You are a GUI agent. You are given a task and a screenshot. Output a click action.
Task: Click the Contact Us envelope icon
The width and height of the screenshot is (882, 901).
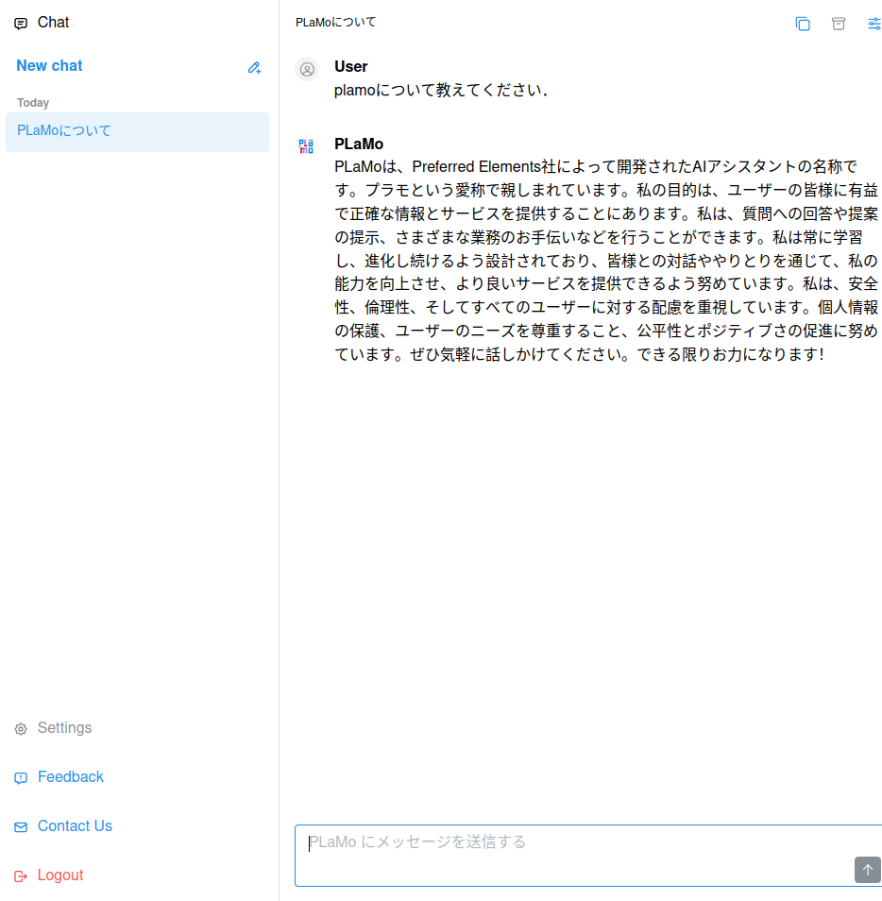21,827
